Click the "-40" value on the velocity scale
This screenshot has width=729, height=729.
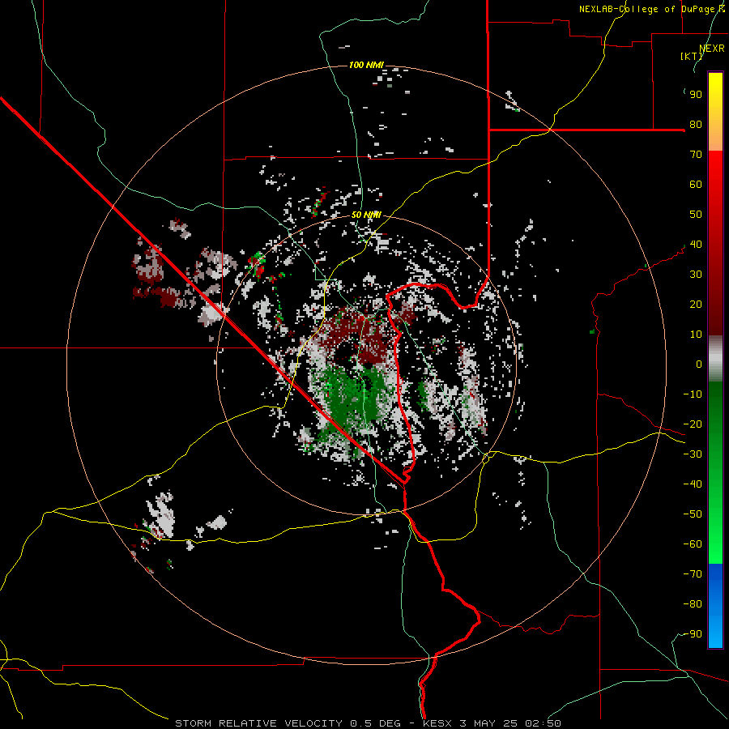pos(693,484)
